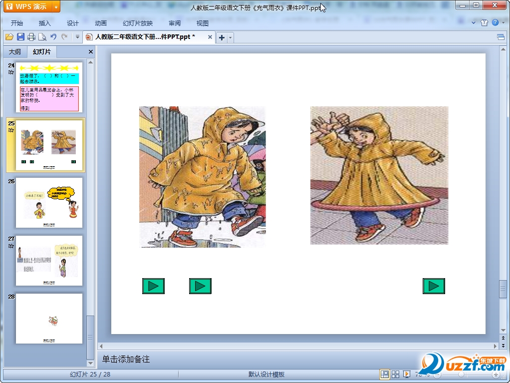Viewport: 510px width, 383px height.
Task: Click the second green play action button on slide
Action: coord(201,286)
